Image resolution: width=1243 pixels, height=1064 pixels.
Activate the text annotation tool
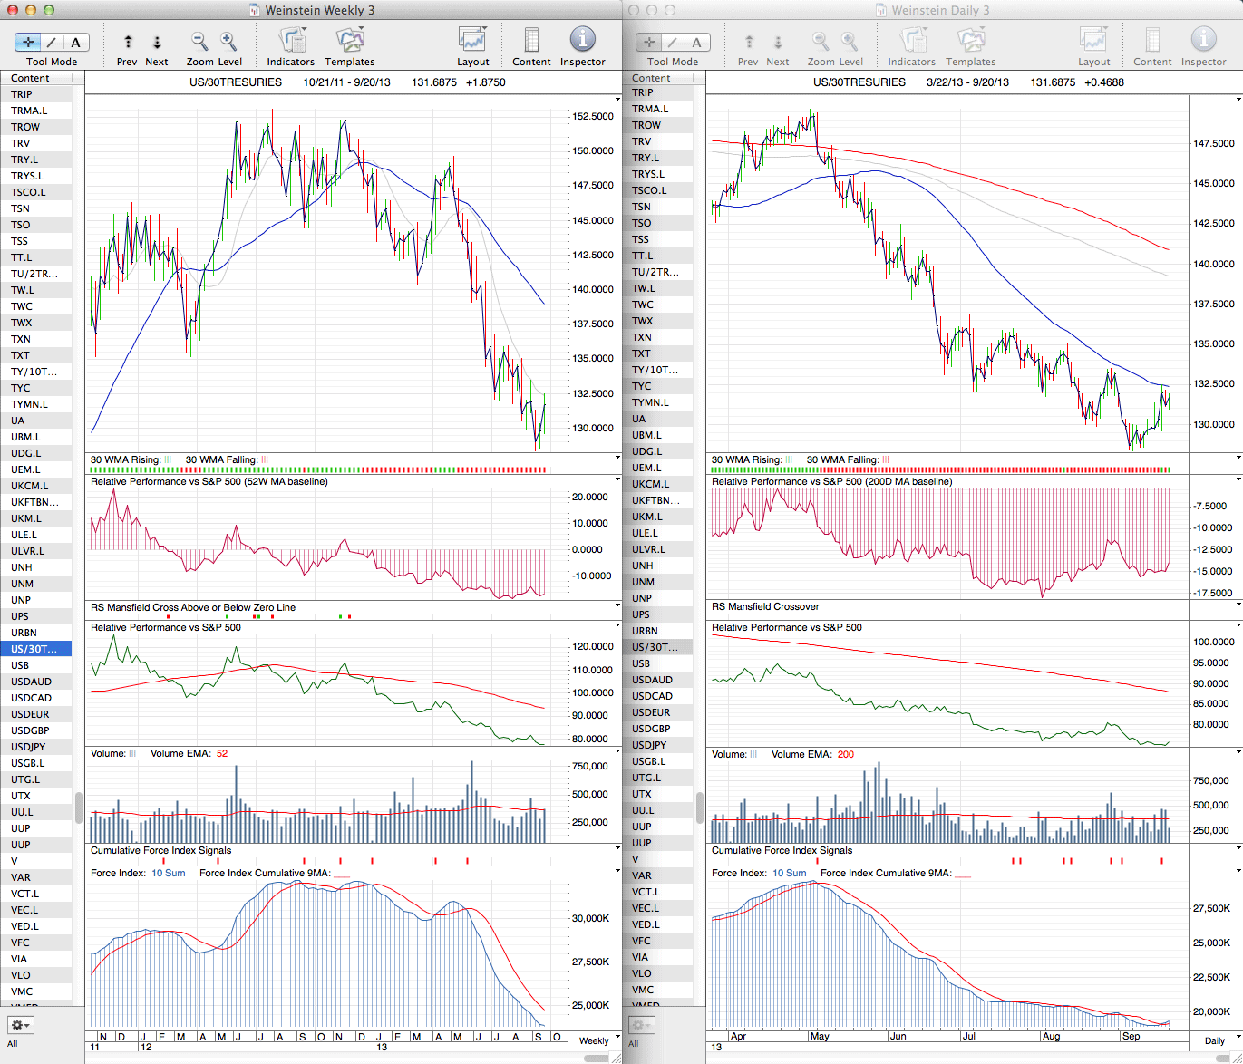(x=75, y=42)
